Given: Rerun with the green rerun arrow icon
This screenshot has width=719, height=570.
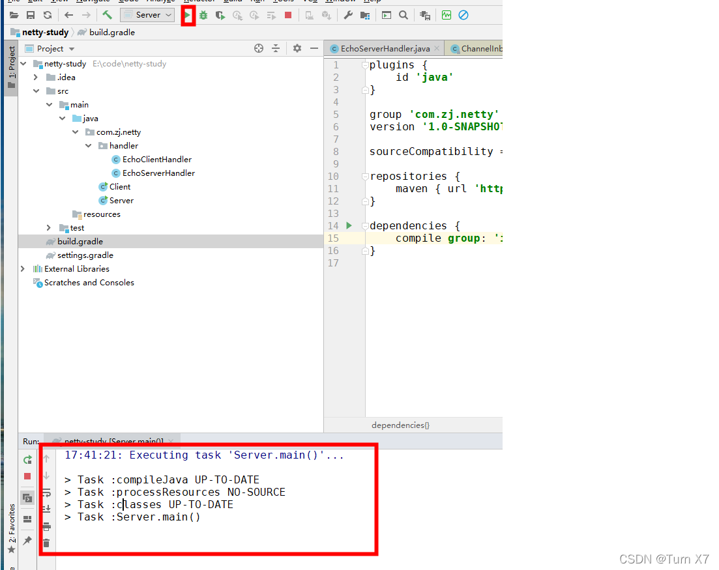Looking at the screenshot, I should (27, 459).
